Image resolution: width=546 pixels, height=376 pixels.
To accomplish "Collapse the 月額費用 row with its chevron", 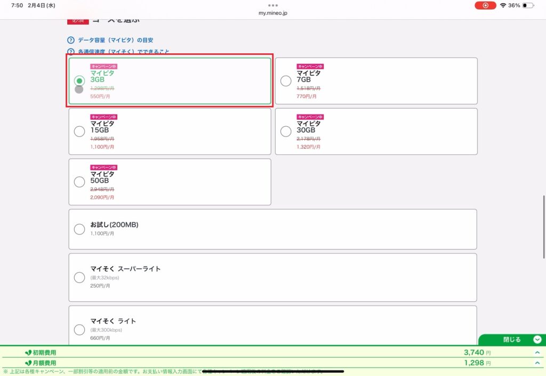I will [537, 363].
